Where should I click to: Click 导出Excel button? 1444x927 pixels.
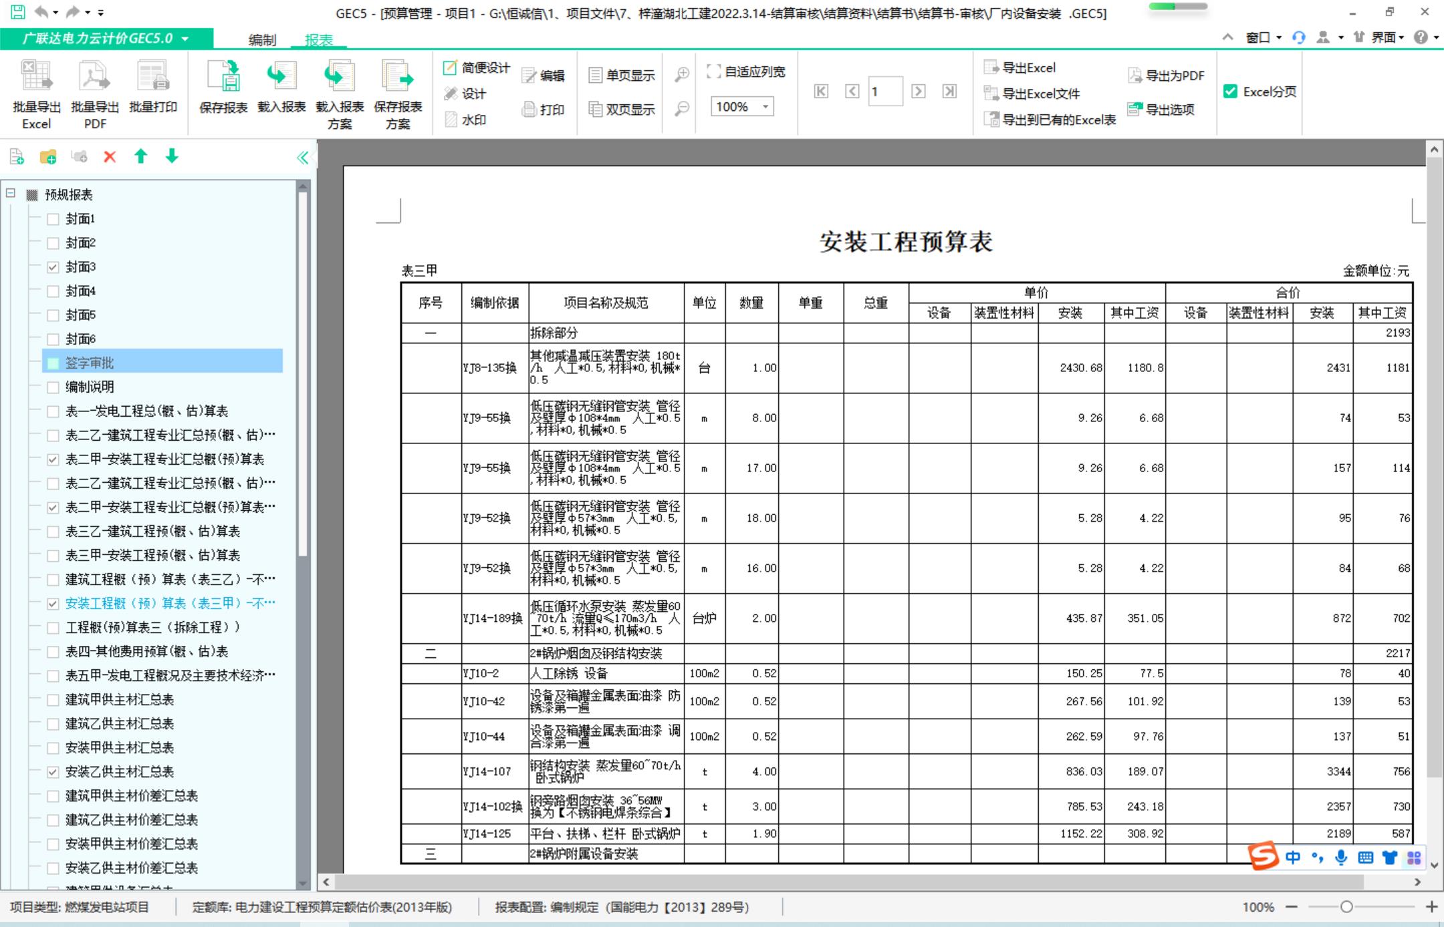tap(1020, 67)
